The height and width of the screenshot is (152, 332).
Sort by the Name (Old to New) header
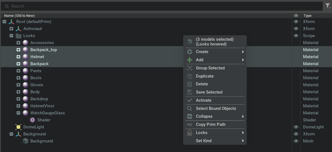click(19, 16)
